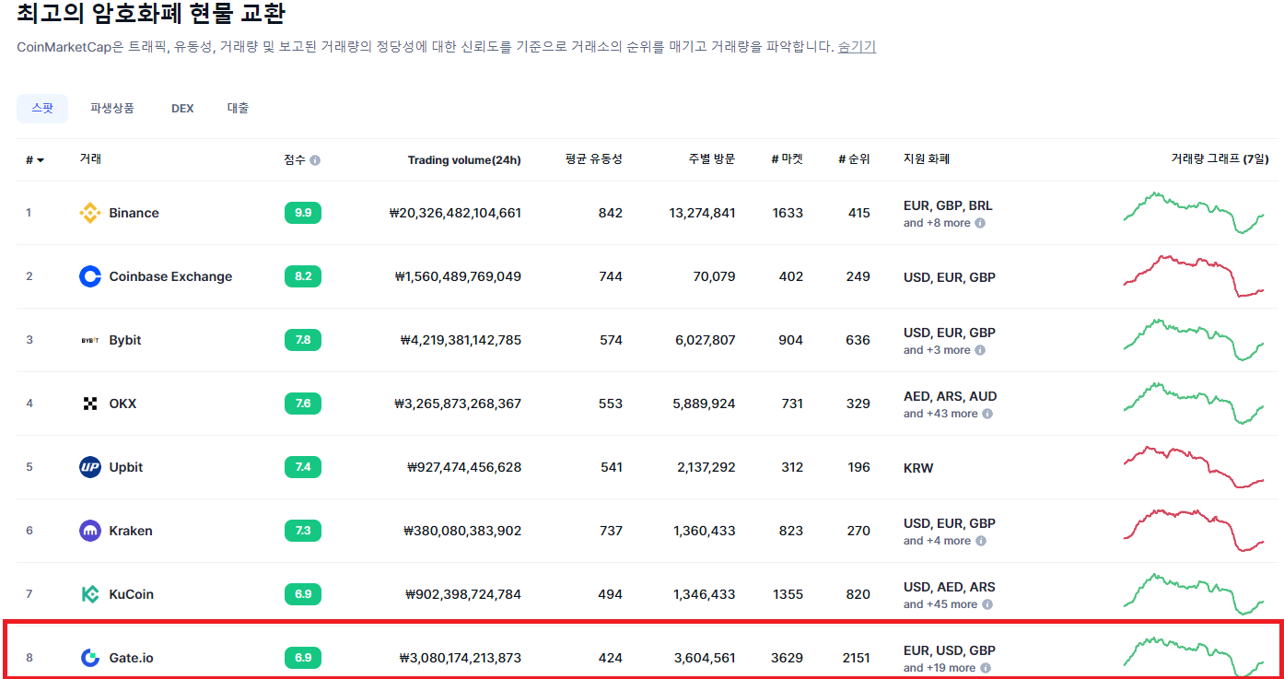Click Binance score badge 9.9
The image size is (1284, 679).
(303, 213)
